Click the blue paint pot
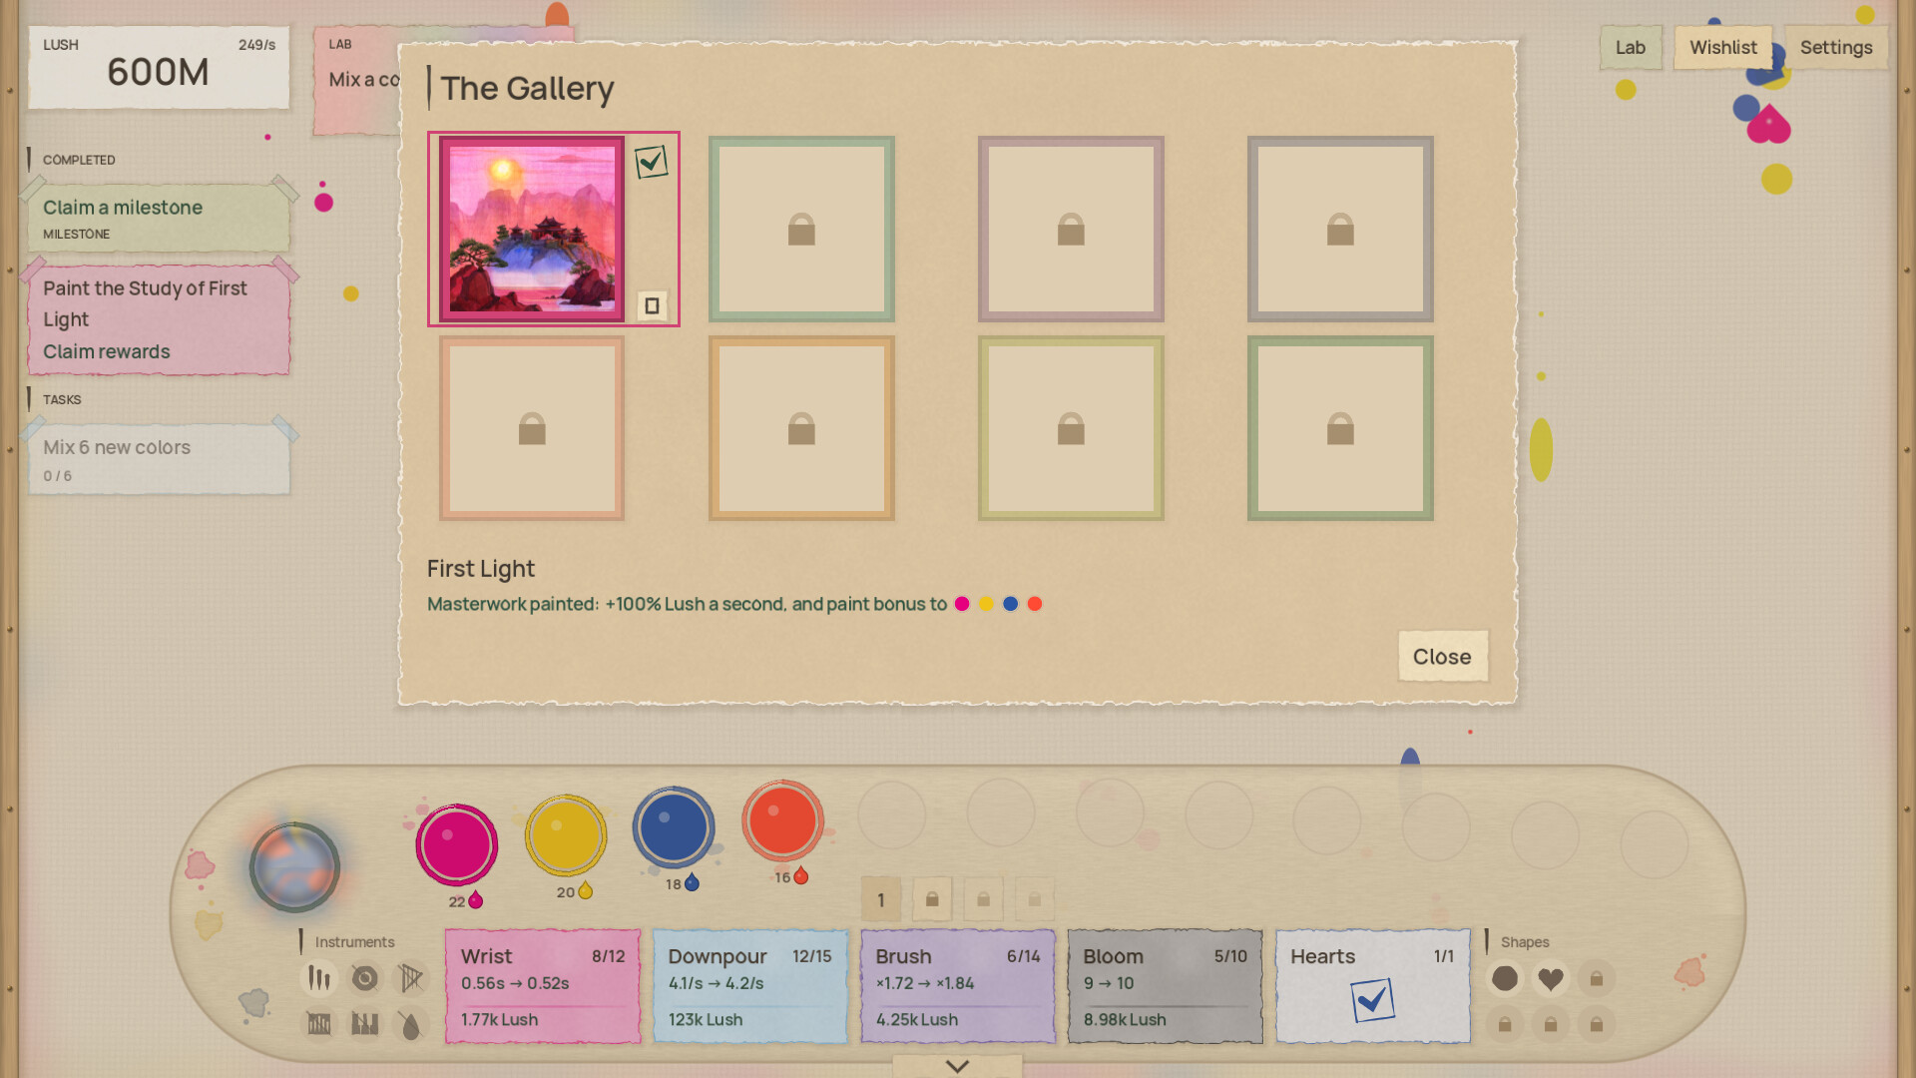 pyautogui.click(x=674, y=826)
